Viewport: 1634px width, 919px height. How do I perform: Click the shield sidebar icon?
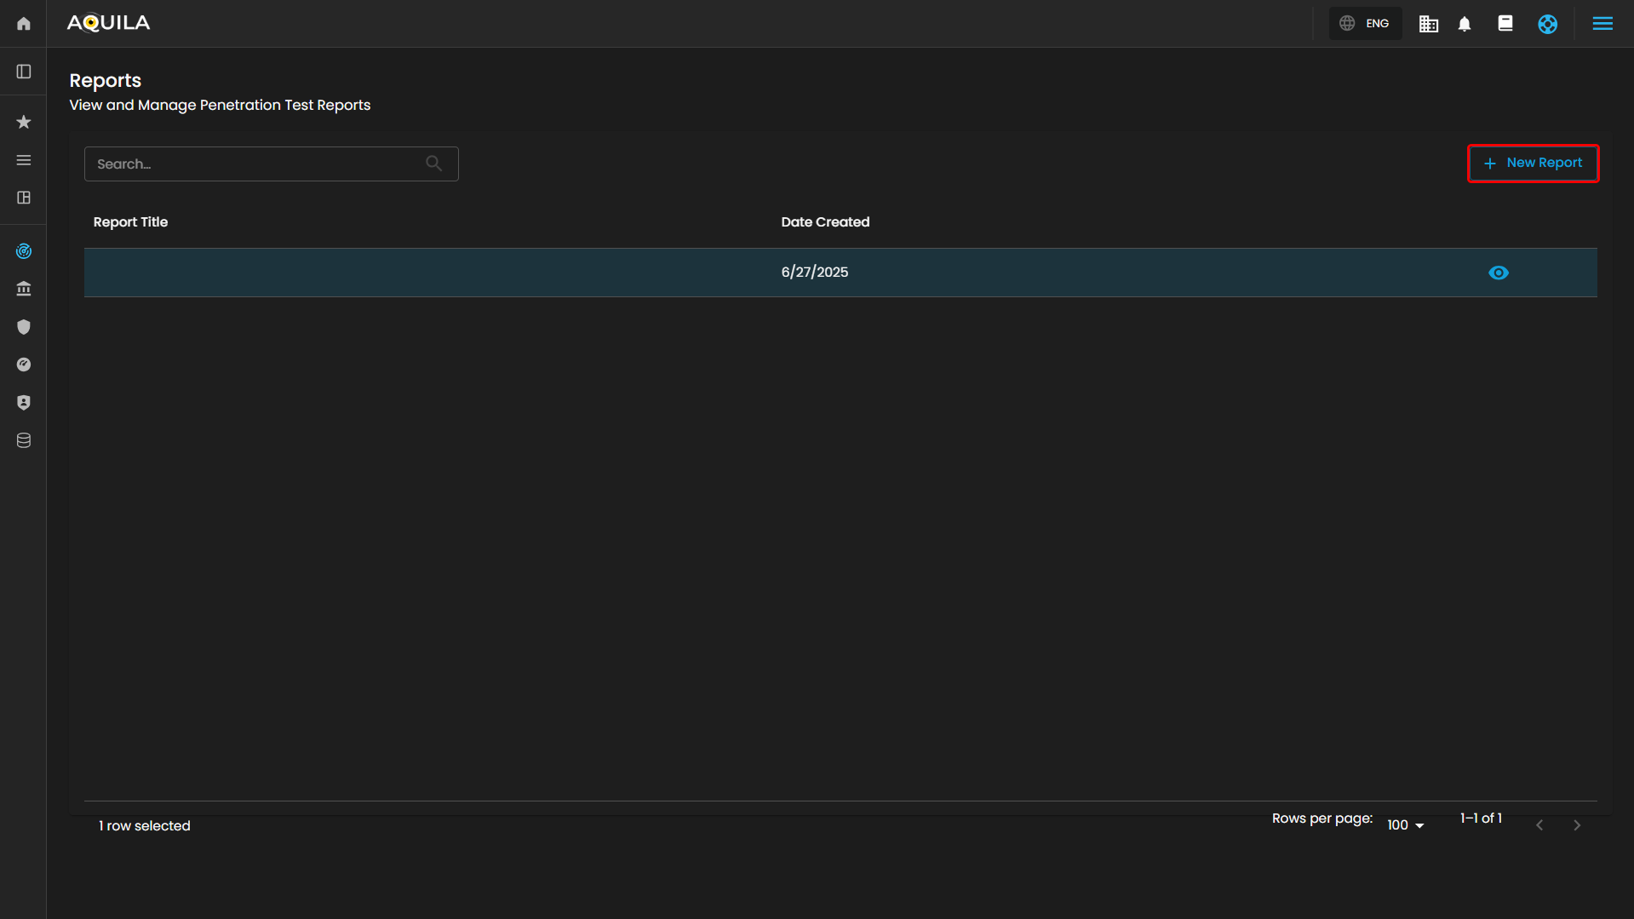[x=24, y=327]
